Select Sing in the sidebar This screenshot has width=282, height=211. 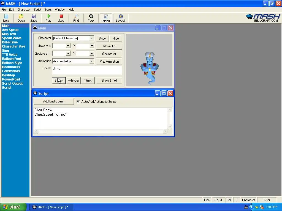click(6, 51)
